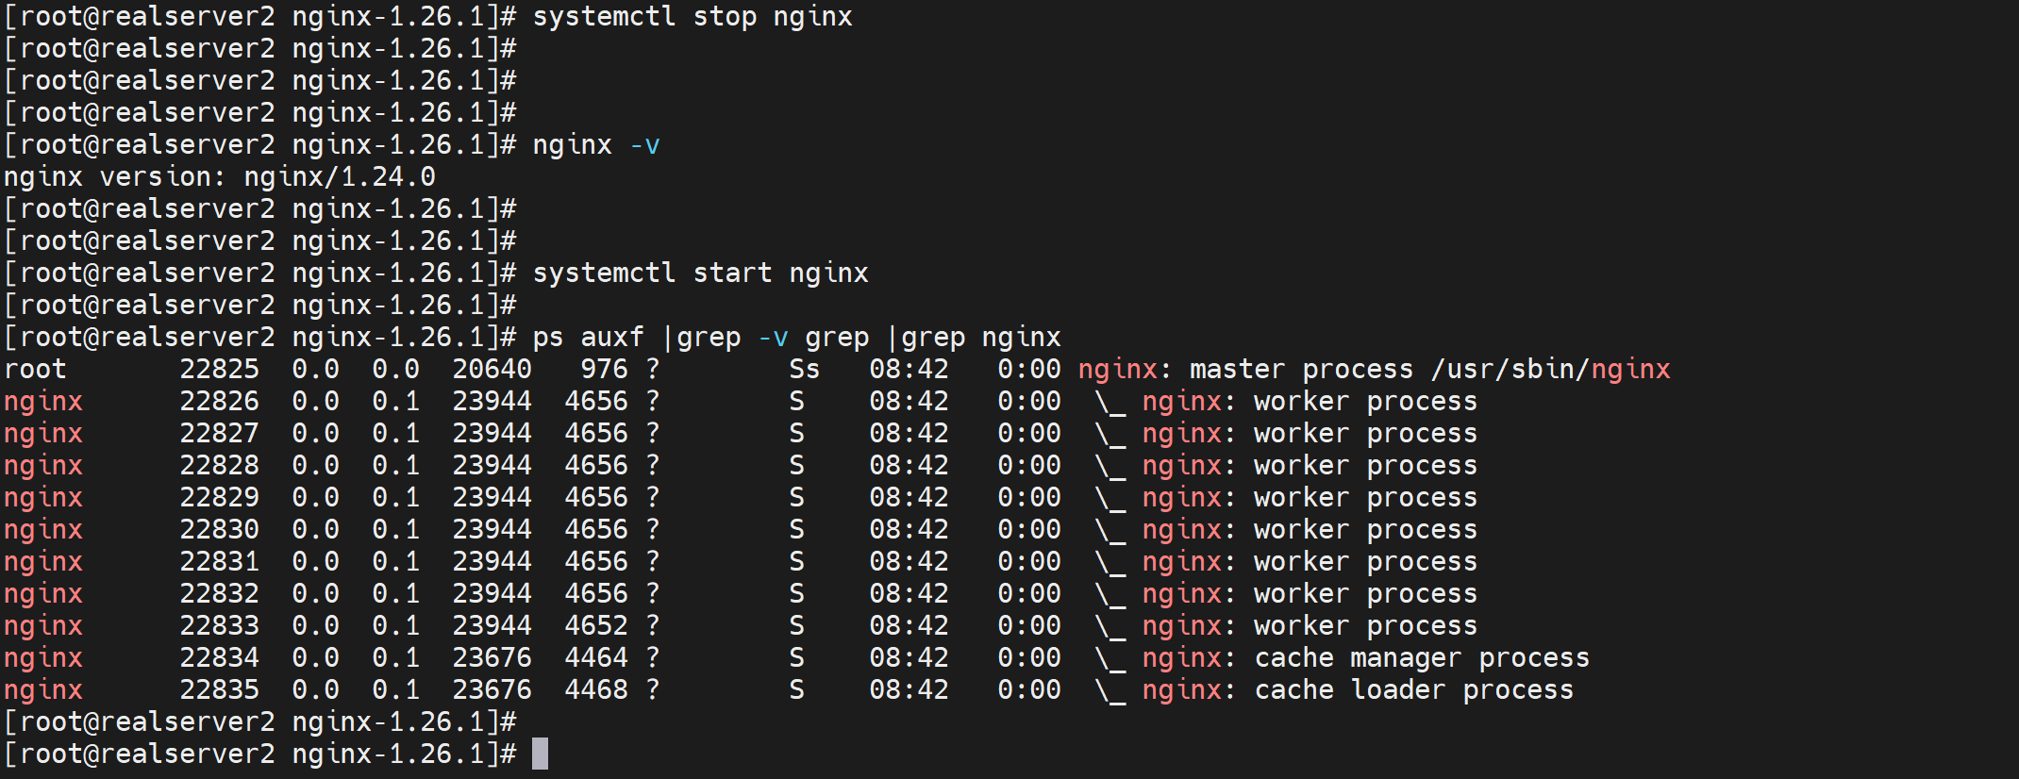Screen dimensions: 2019x779
Task: Click the 'root' user in the master process row
Action: [36, 370]
